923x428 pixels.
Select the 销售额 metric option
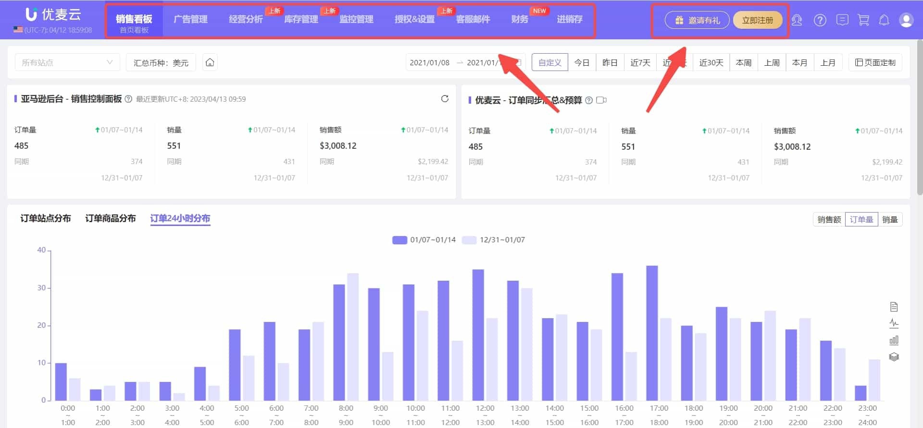coord(829,219)
